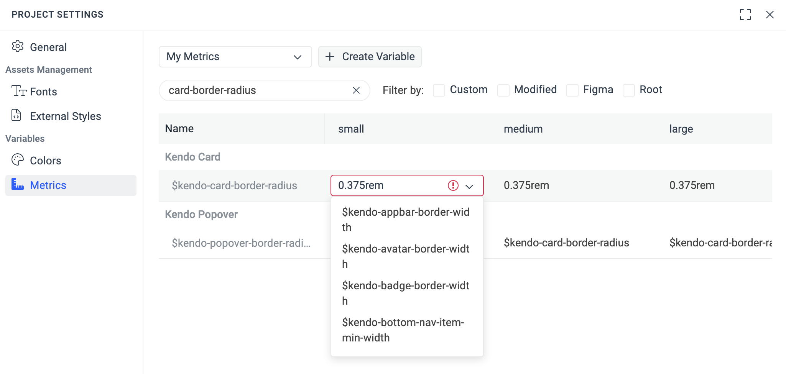Click the Colors palette icon

[17, 160]
